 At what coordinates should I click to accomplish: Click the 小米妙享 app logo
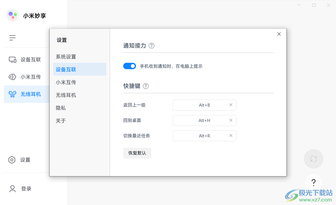click(x=12, y=15)
